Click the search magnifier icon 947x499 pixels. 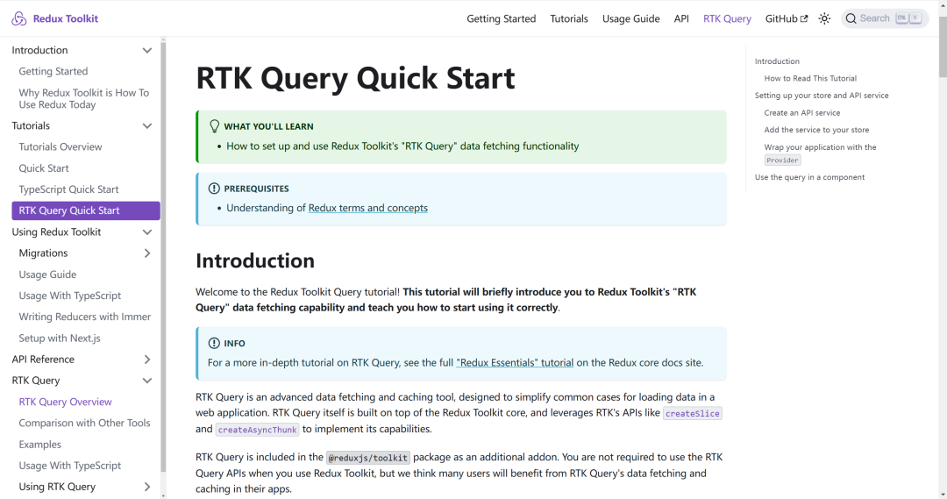[x=851, y=18]
